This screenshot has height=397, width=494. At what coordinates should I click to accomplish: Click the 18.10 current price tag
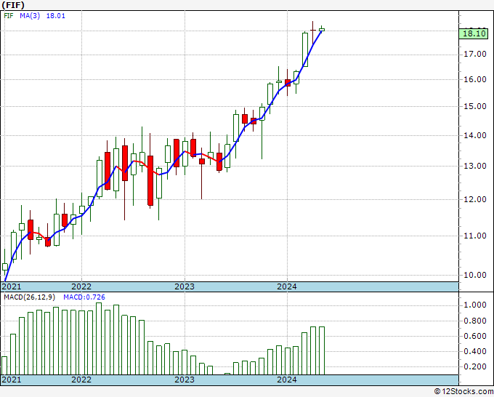pos(475,33)
